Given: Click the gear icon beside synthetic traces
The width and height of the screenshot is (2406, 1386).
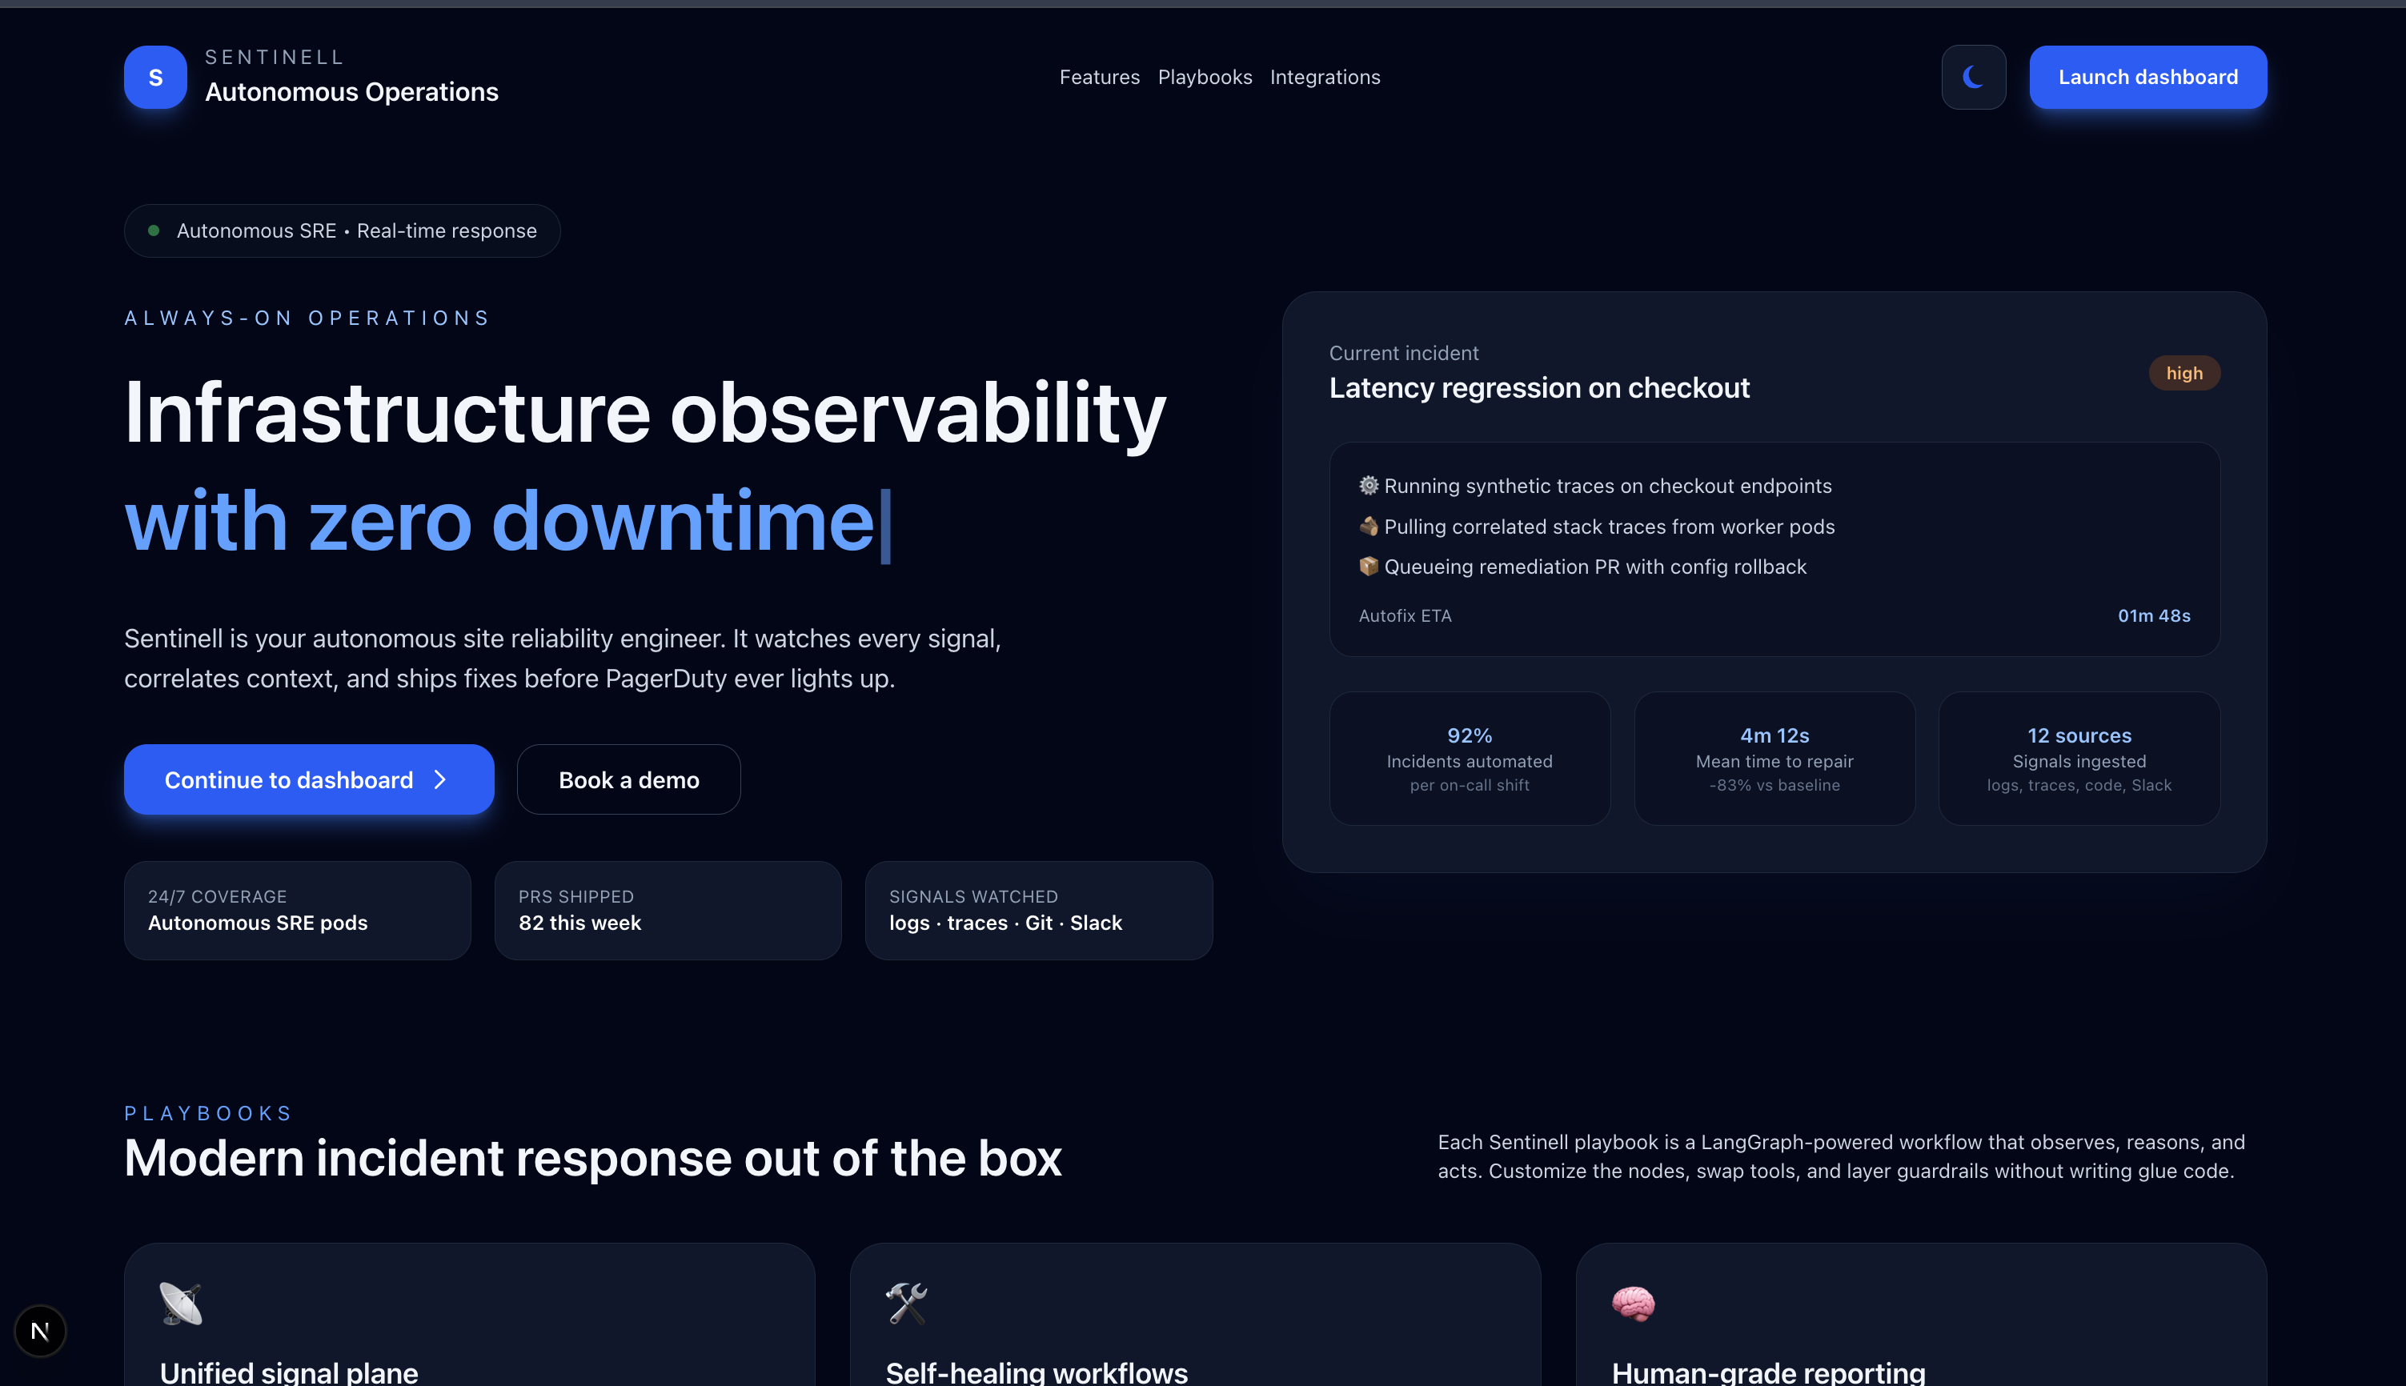Looking at the screenshot, I should click(1368, 486).
